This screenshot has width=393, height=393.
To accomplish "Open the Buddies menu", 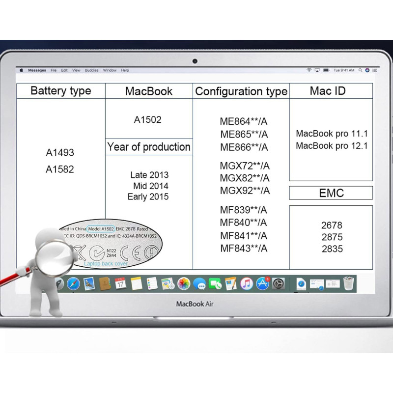I will tap(91, 70).
